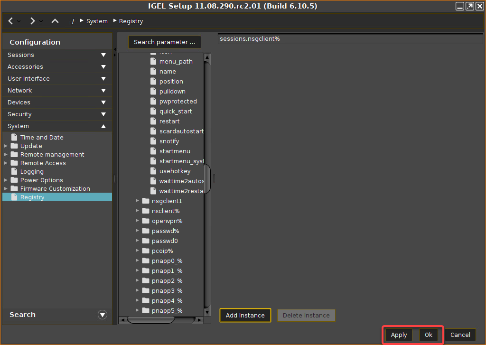Select the Time and Date page icon
The image size is (486, 345).
pos(14,138)
